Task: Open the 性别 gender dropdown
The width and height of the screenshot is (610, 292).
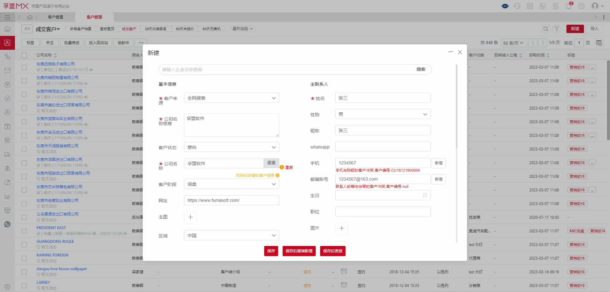Action: (383, 114)
